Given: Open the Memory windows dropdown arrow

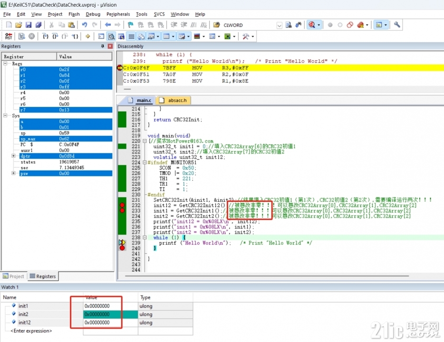Looking at the screenshot, I should click(x=173, y=37).
